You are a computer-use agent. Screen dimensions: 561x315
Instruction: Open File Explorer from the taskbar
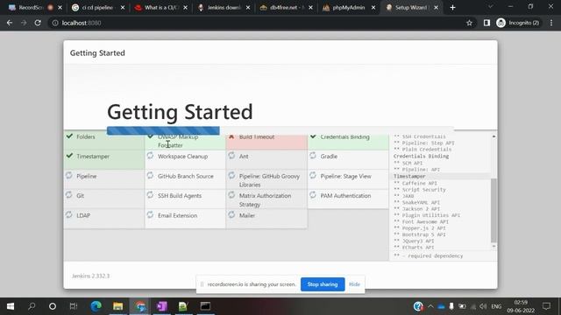tap(117, 306)
